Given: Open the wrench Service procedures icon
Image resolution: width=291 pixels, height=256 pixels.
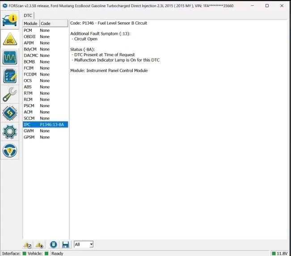Looking at the screenshot, I should click(x=10, y=94).
